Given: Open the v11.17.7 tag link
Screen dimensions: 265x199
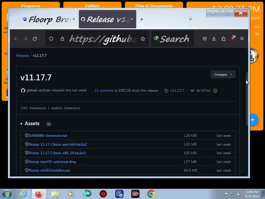Looking at the screenshot, I should click(177, 90).
